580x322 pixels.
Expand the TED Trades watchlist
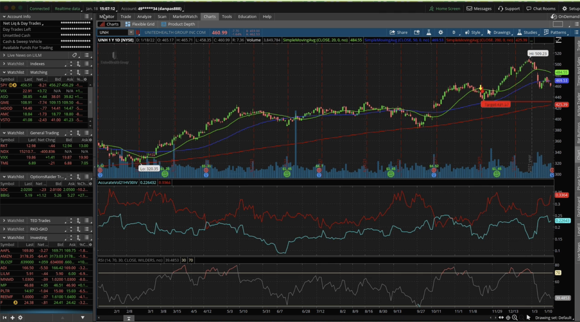(4, 221)
